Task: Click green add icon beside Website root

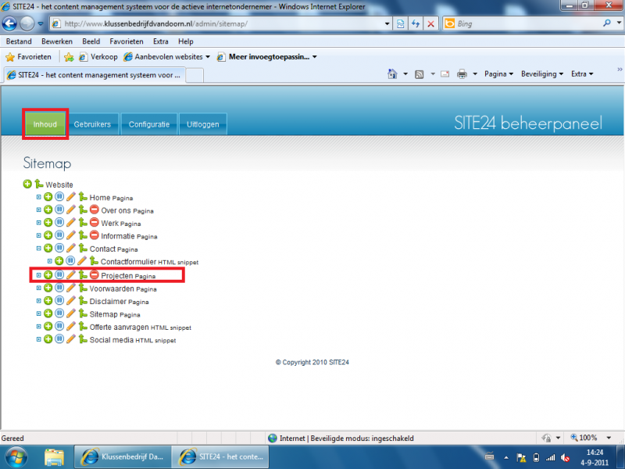Action: coord(27,184)
